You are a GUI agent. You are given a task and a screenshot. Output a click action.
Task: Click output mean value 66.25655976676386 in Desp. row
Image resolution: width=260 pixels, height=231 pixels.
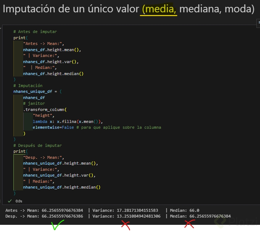[62, 216]
